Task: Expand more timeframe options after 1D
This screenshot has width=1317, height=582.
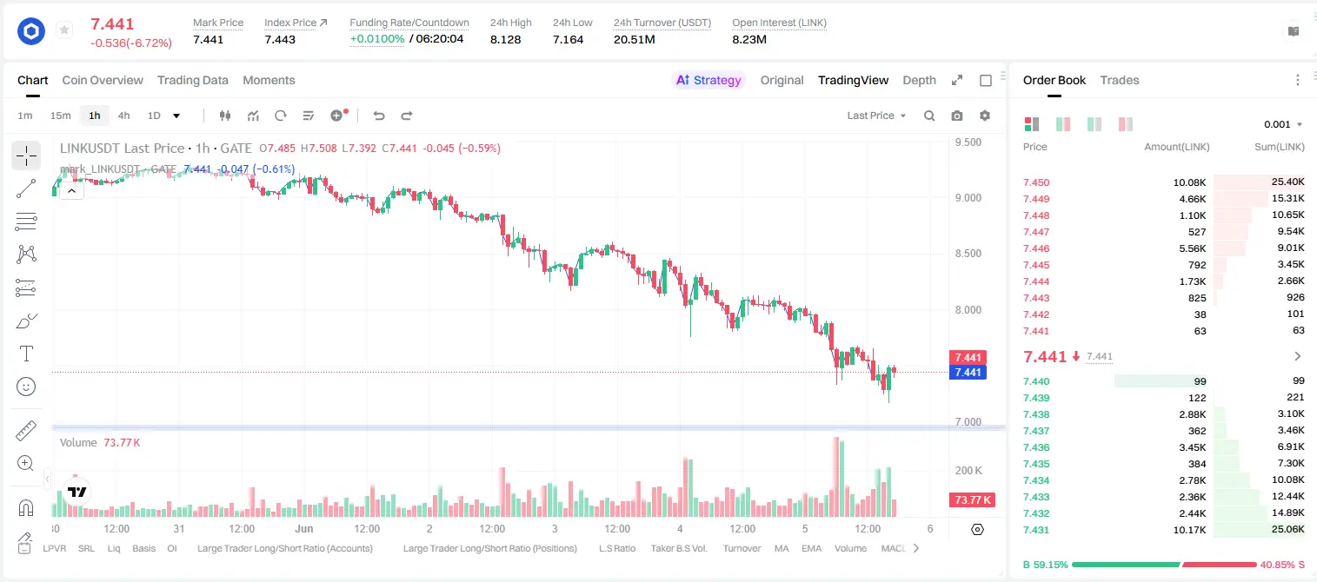Action: click(x=176, y=116)
